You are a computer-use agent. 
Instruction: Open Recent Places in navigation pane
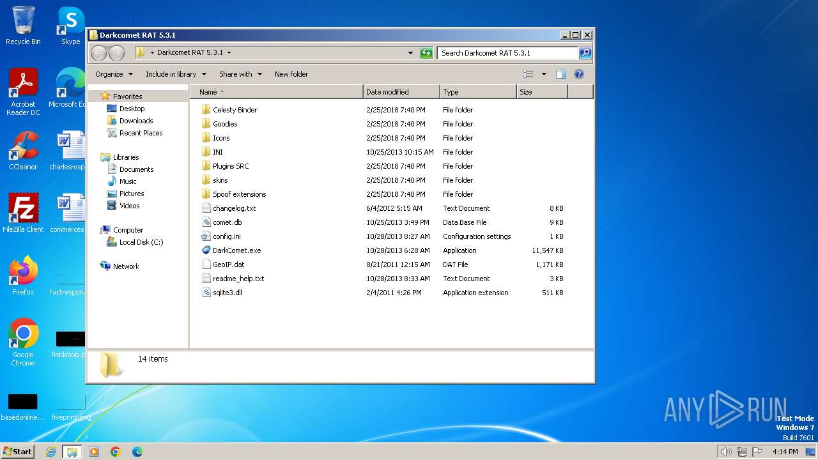(141, 133)
